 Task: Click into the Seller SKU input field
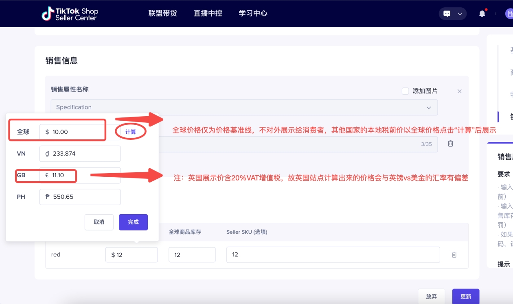click(333, 254)
